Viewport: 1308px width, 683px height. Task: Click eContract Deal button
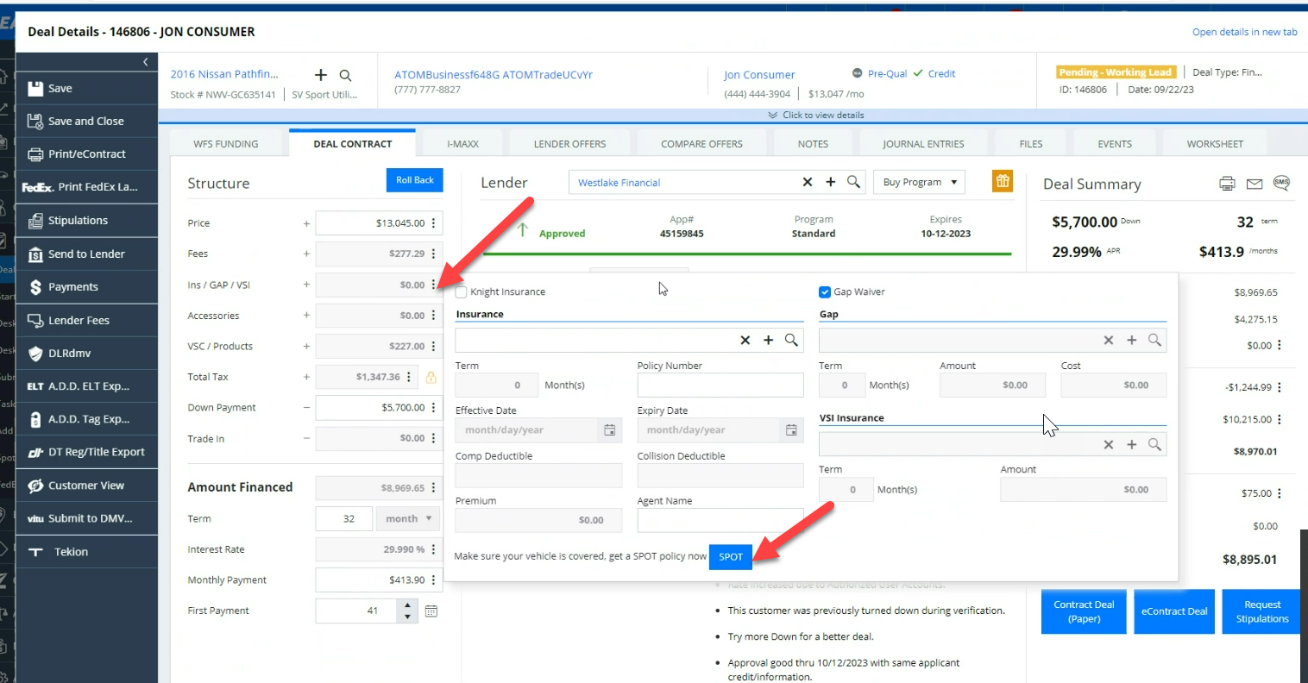point(1174,611)
